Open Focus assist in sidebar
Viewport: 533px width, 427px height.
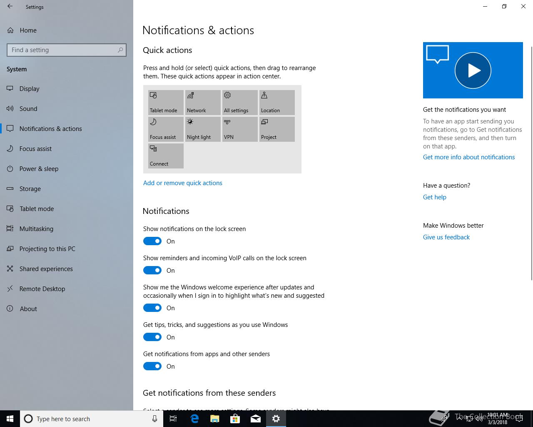pos(67,149)
